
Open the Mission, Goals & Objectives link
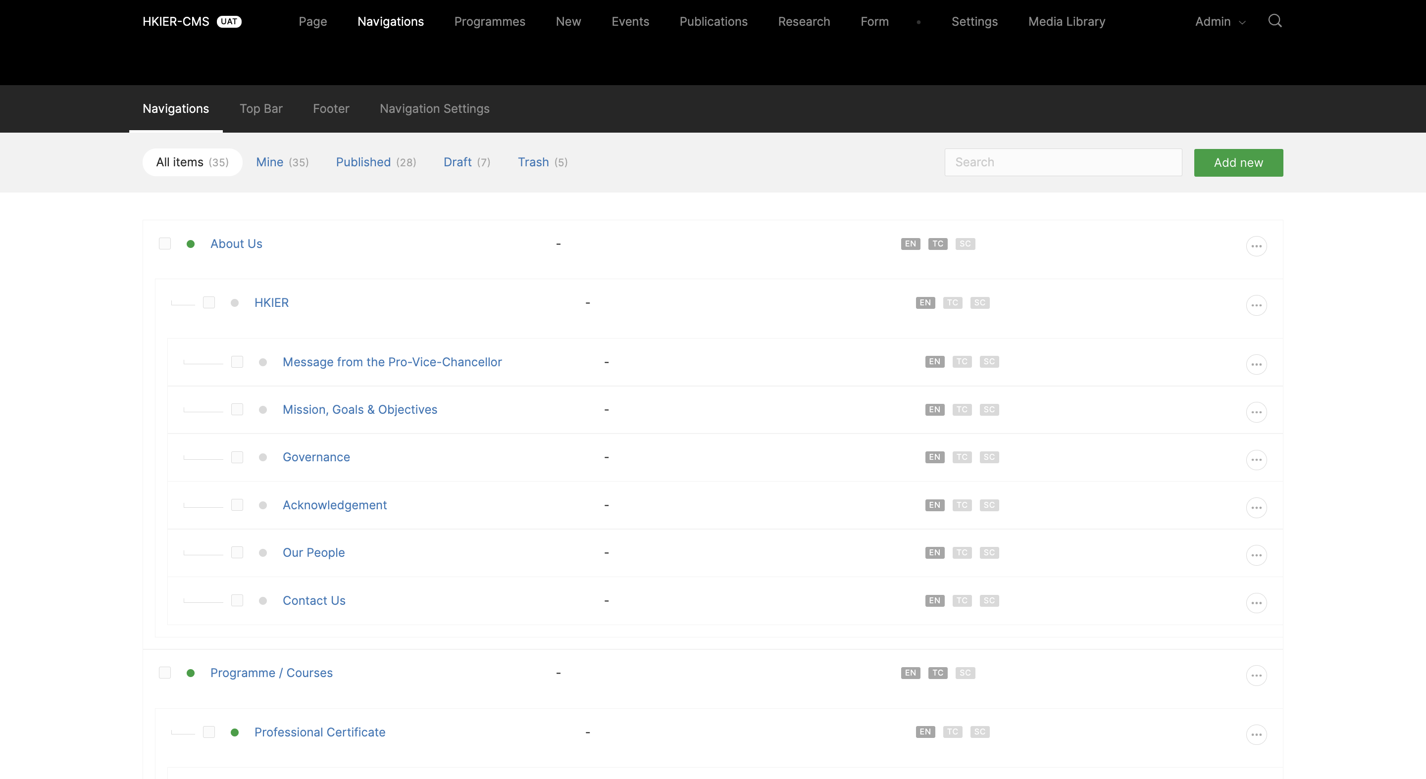pyautogui.click(x=360, y=409)
